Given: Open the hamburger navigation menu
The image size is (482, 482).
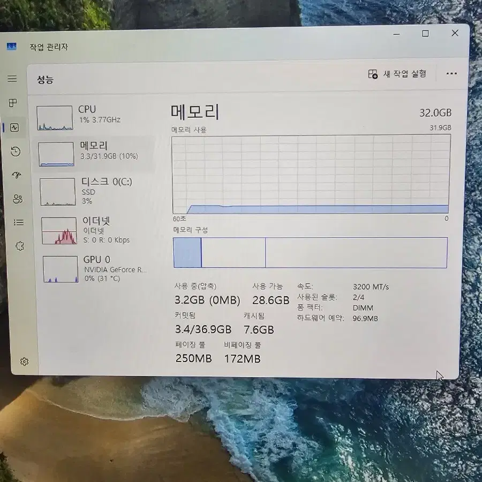Looking at the screenshot, I should point(12,79).
